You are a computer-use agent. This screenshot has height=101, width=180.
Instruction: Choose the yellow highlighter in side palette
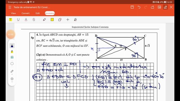pyautogui.click(x=12, y=52)
